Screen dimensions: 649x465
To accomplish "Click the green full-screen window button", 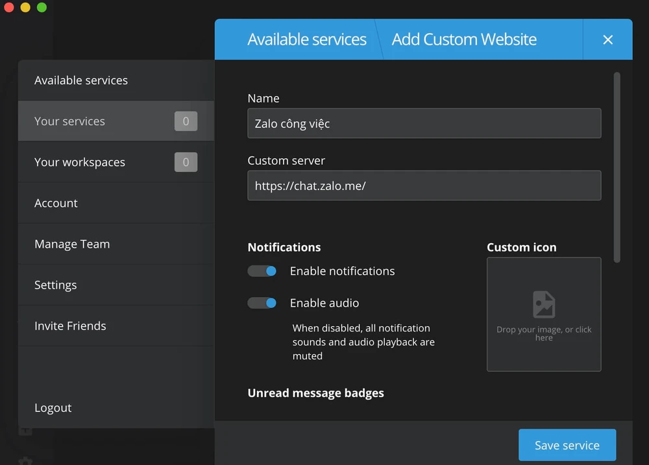I will click(x=42, y=8).
